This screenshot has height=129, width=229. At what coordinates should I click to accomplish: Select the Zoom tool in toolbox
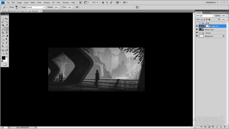(7, 54)
